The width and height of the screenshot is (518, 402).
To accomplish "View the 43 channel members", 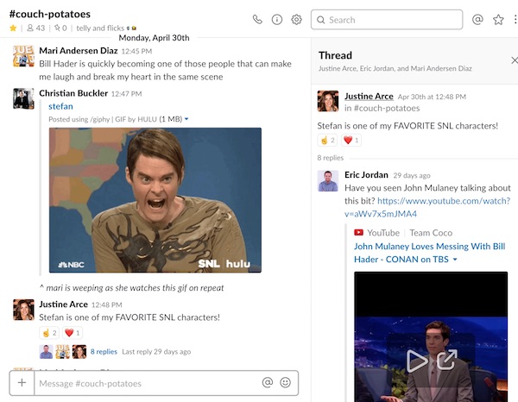I will [36, 28].
